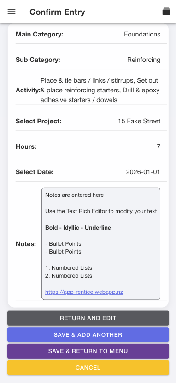Viewport: 176px width, 383px height.
Task: Choose Save & Return to Menu
Action: tap(88, 351)
